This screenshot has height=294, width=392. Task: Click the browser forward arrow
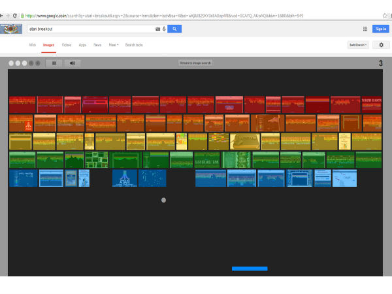[x=8, y=16]
